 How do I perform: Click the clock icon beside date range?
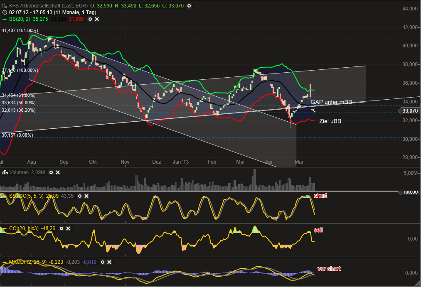click(x=5, y=12)
